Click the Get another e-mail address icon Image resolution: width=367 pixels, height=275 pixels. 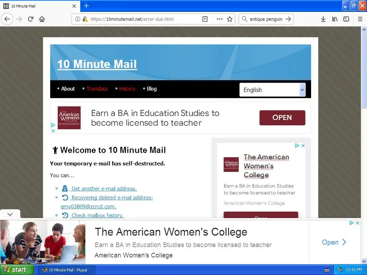65,188
